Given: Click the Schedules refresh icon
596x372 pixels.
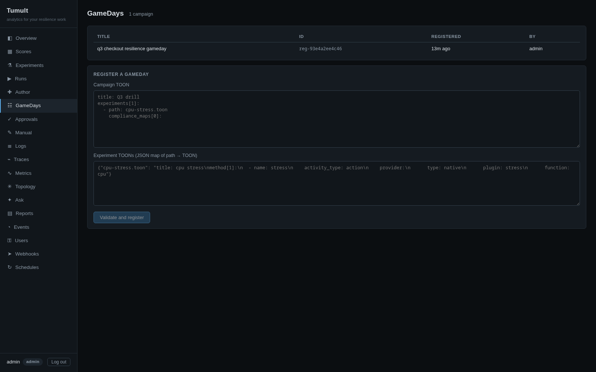Looking at the screenshot, I should click(10, 267).
